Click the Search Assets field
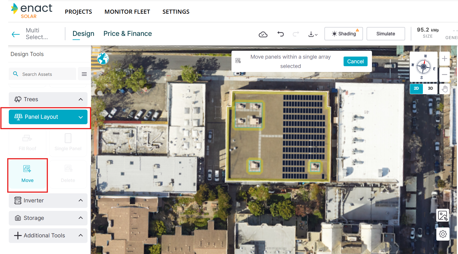 [47, 74]
